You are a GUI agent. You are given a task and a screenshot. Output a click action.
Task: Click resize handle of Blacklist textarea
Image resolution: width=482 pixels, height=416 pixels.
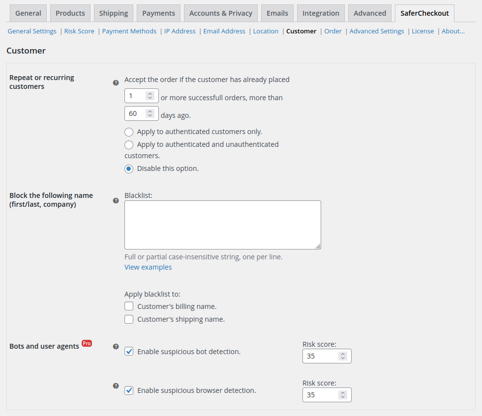click(318, 247)
